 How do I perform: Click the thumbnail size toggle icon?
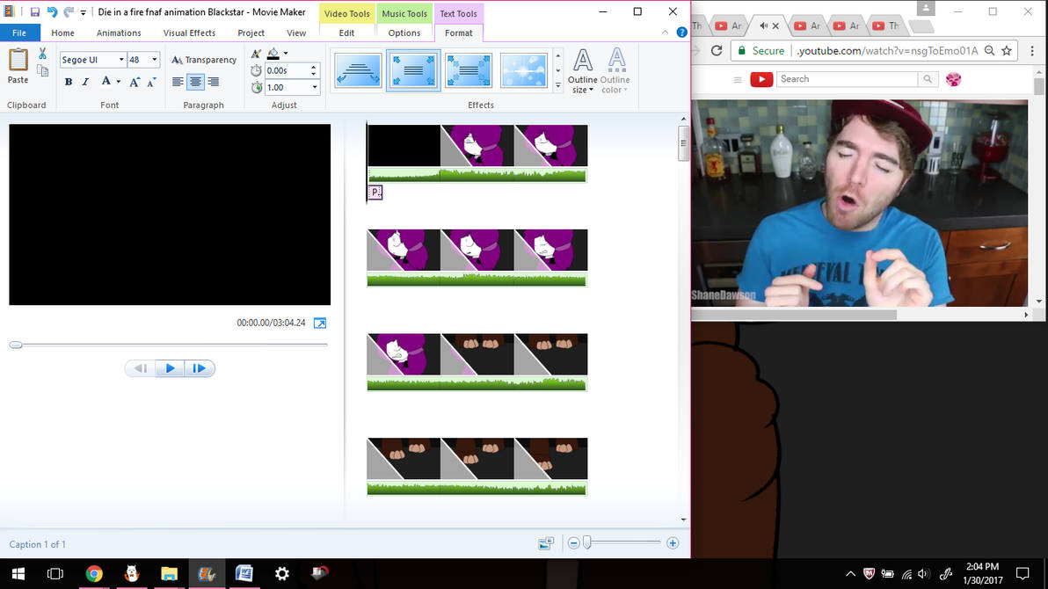546,543
